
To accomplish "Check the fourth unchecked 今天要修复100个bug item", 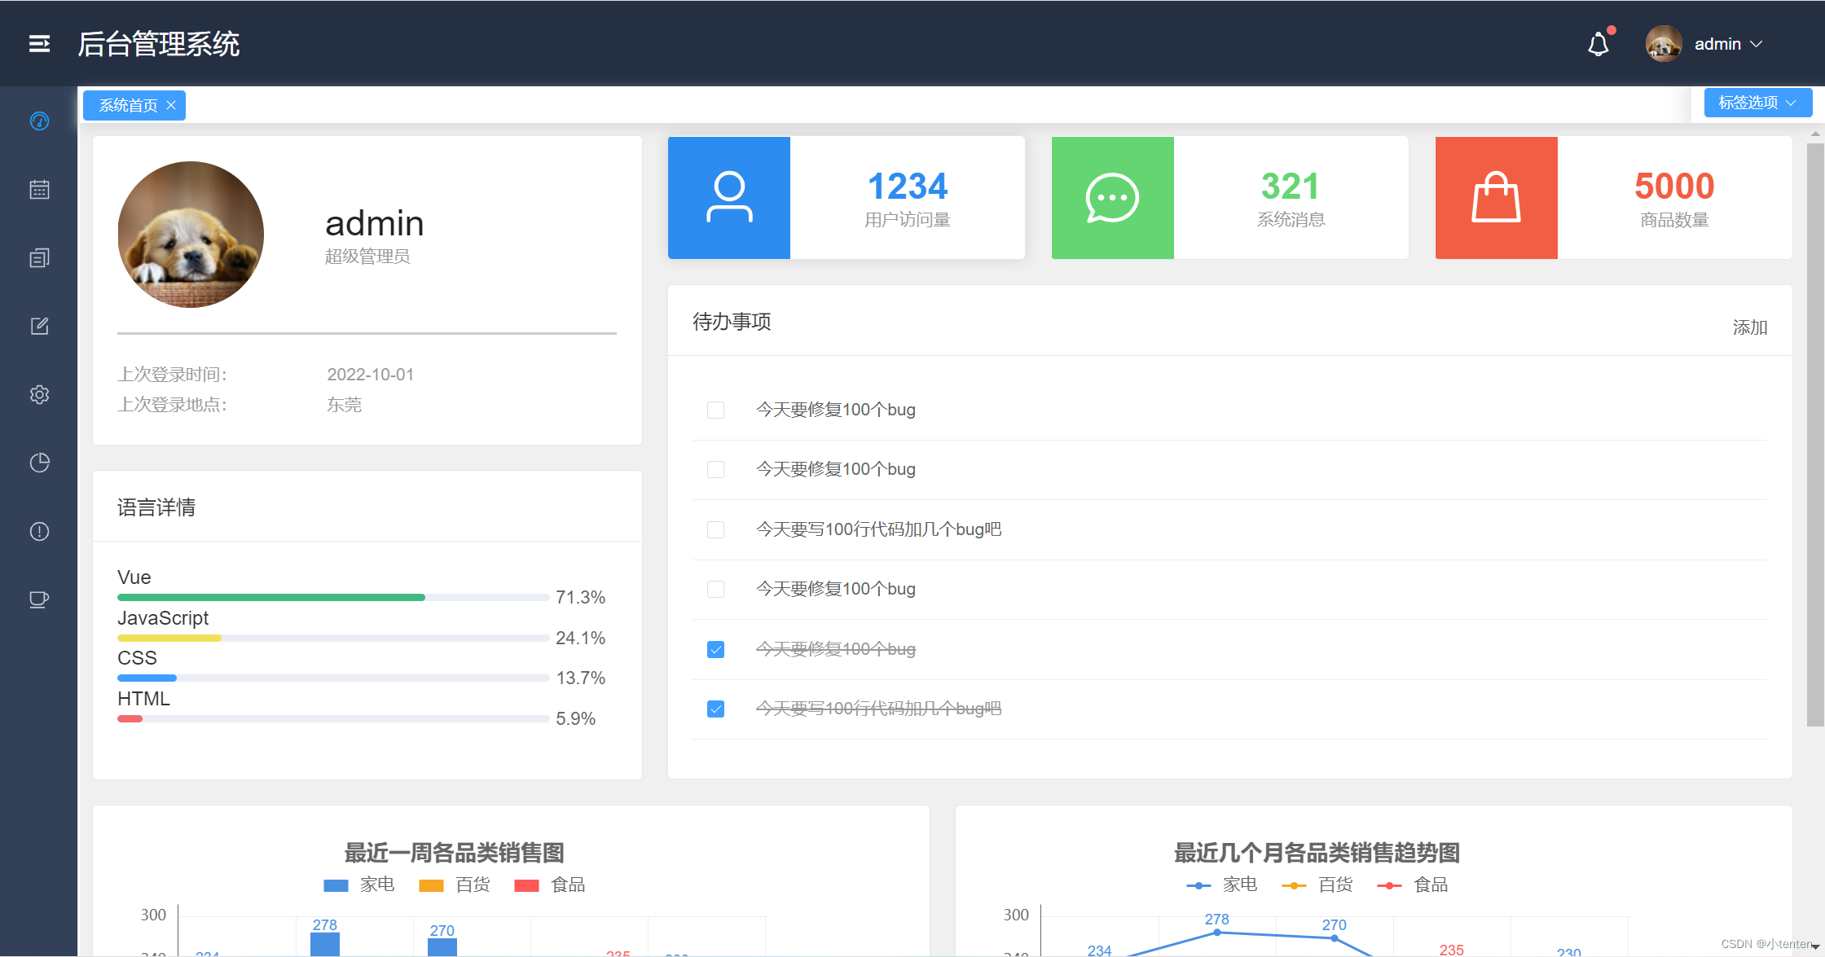I will click(715, 589).
